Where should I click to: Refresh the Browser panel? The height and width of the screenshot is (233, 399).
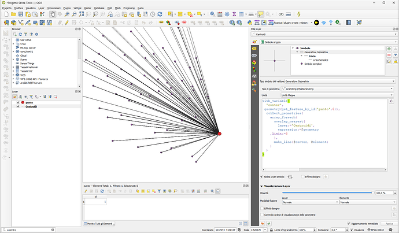pyautogui.click(x=20, y=34)
